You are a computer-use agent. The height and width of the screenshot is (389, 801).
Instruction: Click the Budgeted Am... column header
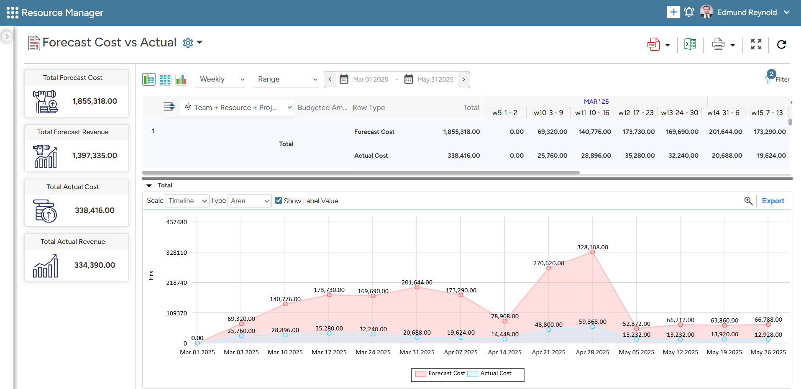pyautogui.click(x=322, y=107)
